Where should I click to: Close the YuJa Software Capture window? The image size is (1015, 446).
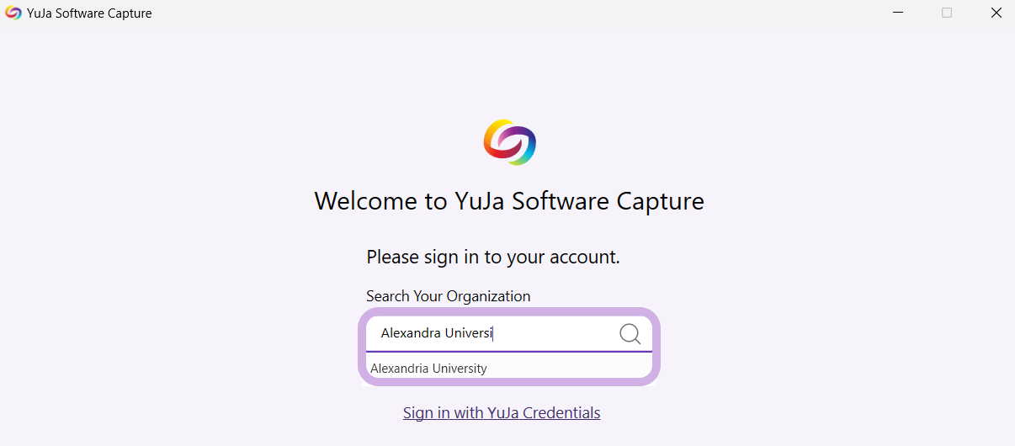point(996,13)
